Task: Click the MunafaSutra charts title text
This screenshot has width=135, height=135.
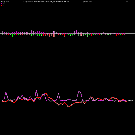Action: 46,2
